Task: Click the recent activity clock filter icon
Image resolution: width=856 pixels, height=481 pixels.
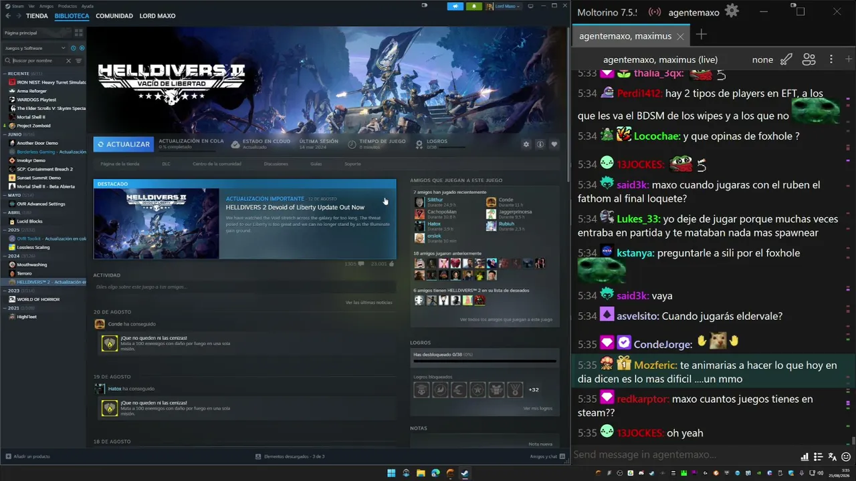Action: click(73, 48)
